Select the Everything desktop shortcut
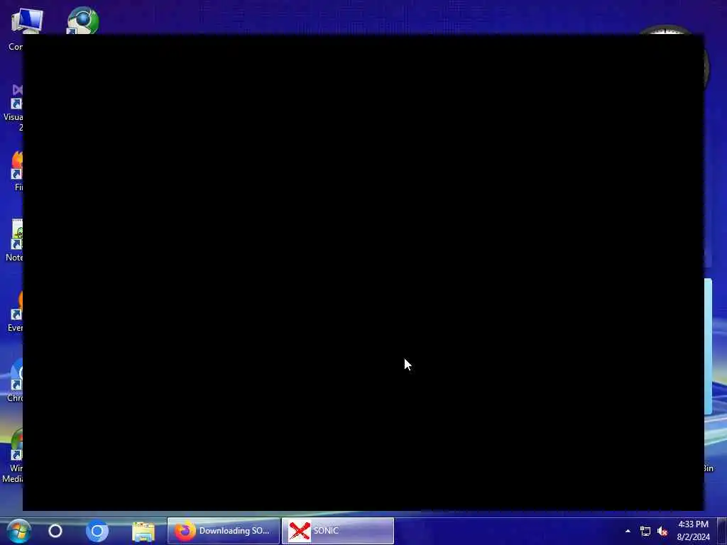727x545 pixels. 16,312
